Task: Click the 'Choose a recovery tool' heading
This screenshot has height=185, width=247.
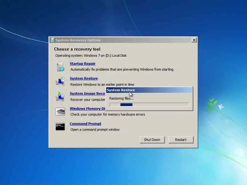Action: [77, 49]
